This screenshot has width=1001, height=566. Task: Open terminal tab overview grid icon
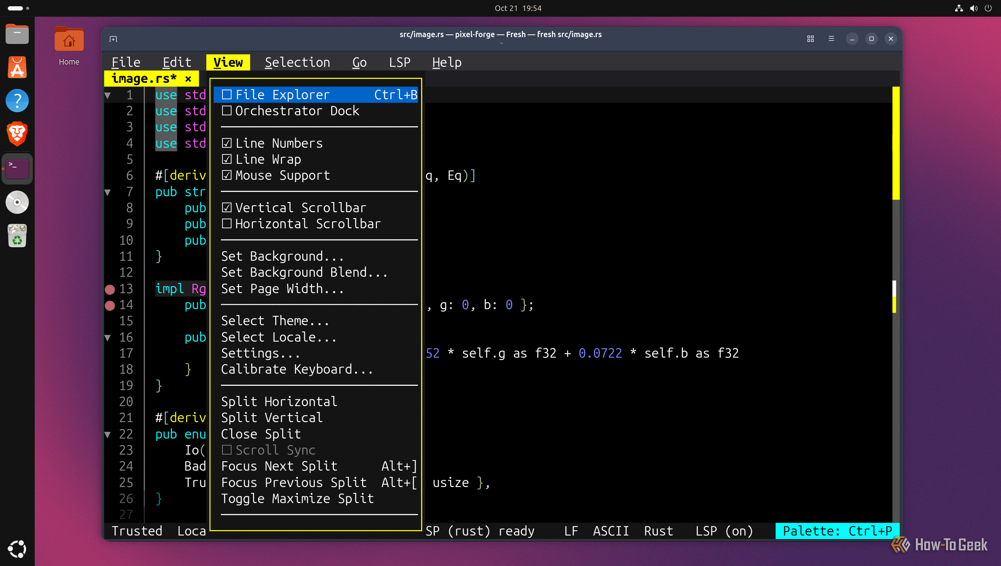click(810, 39)
